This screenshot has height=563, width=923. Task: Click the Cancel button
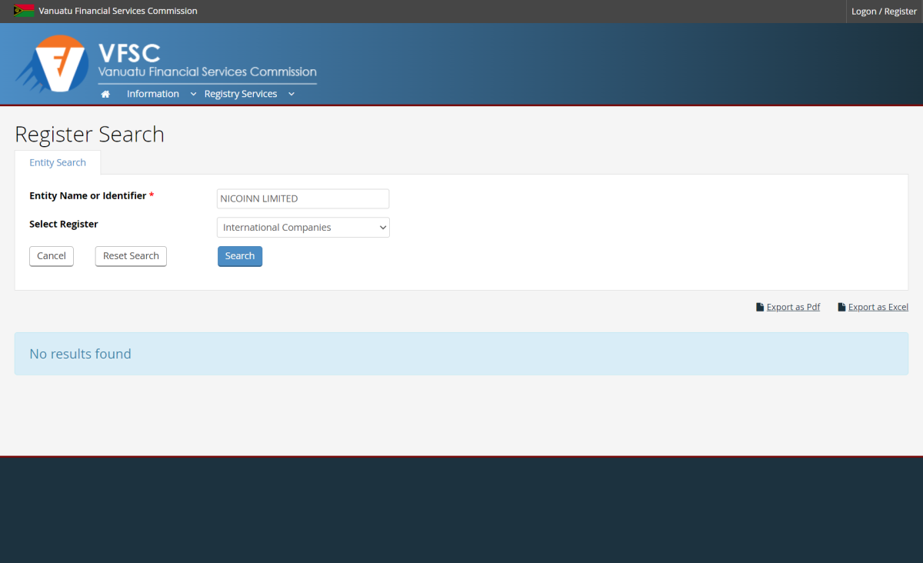[52, 256]
